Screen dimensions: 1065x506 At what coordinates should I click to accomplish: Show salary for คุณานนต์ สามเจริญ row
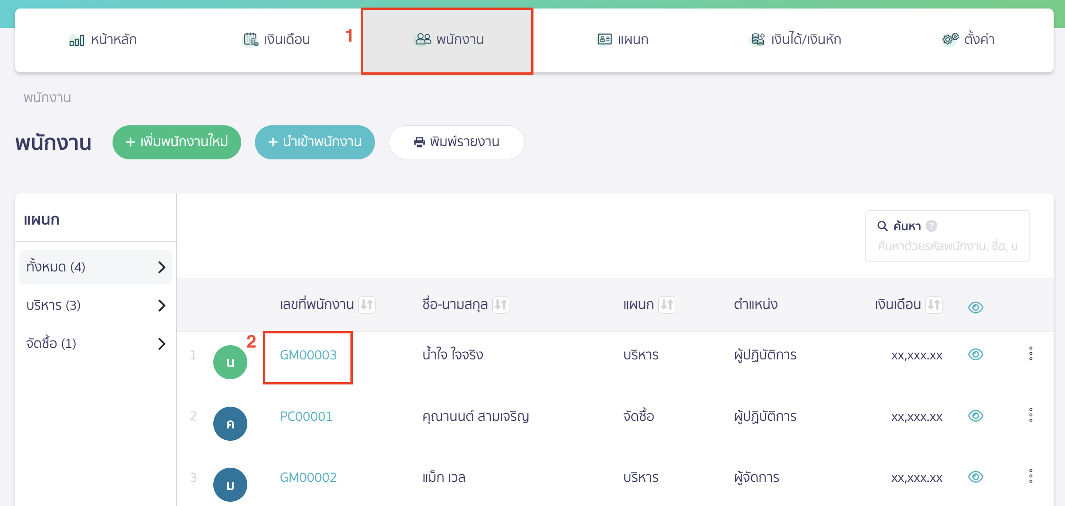click(x=975, y=416)
